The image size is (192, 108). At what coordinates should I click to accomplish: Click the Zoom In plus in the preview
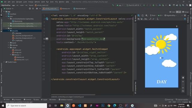click(183, 82)
